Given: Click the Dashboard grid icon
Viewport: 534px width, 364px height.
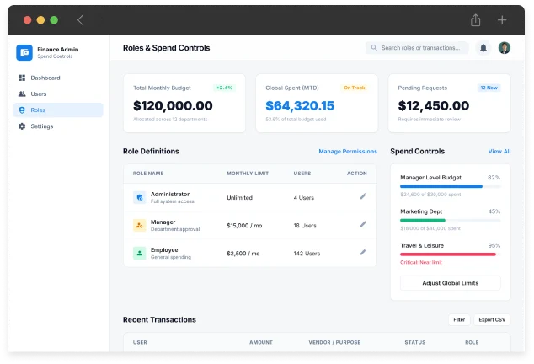Looking at the screenshot, I should click(22, 78).
